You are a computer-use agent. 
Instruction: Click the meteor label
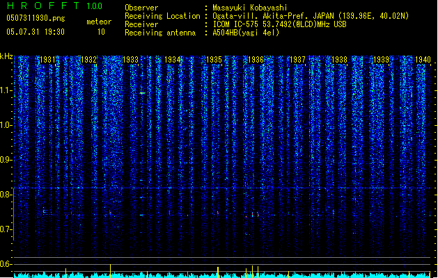pyautogui.click(x=99, y=22)
